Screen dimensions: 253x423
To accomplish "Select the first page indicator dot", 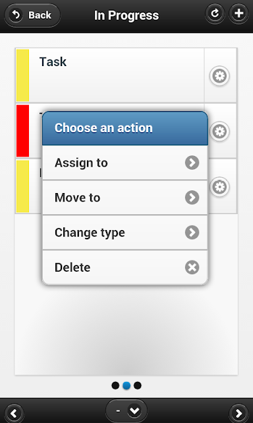I will [x=115, y=385].
